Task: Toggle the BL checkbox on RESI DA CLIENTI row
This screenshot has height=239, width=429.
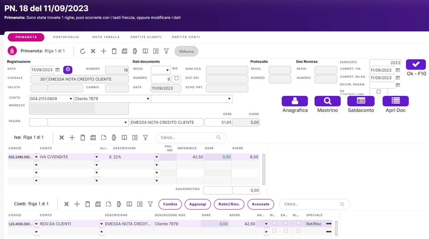Action: 299,223
